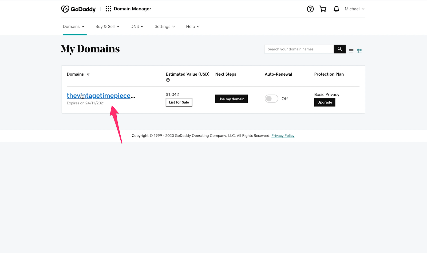Expand the Michael account menu
The width and height of the screenshot is (427, 253).
click(x=354, y=9)
